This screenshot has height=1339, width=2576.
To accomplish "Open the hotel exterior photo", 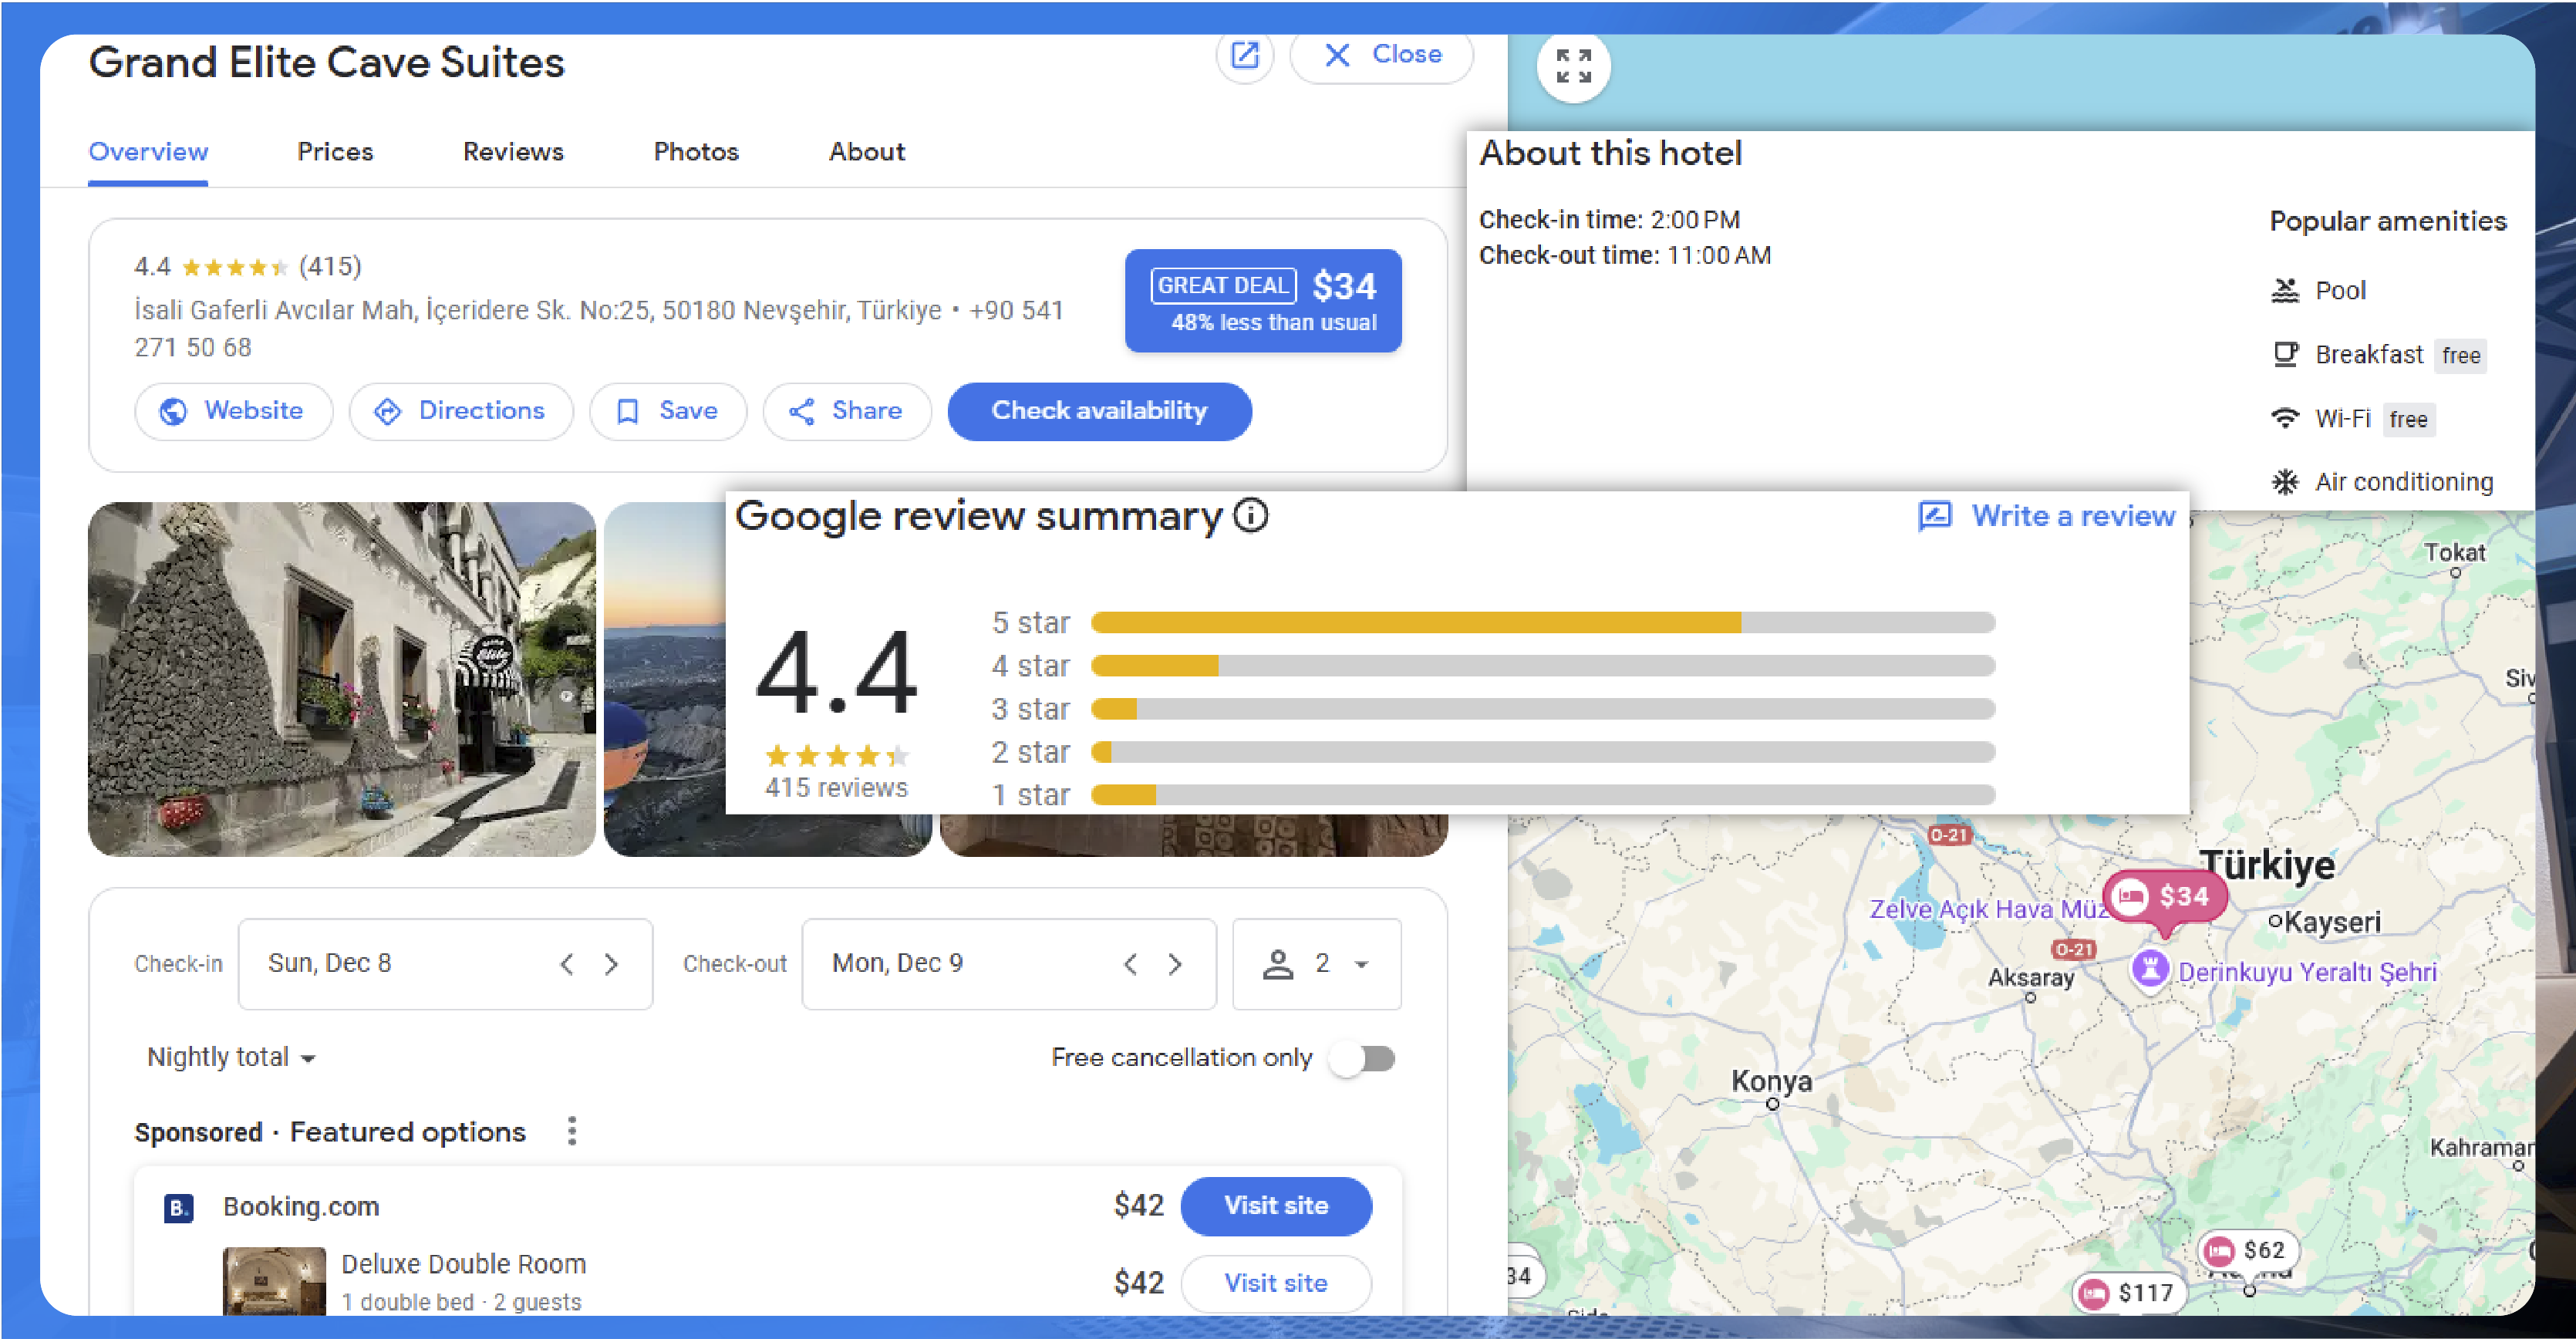I will tap(342, 679).
